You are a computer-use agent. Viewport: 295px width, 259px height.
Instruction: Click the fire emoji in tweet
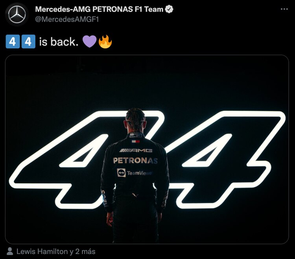pos(105,42)
